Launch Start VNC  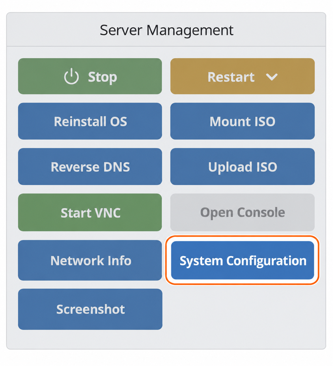[x=90, y=212]
